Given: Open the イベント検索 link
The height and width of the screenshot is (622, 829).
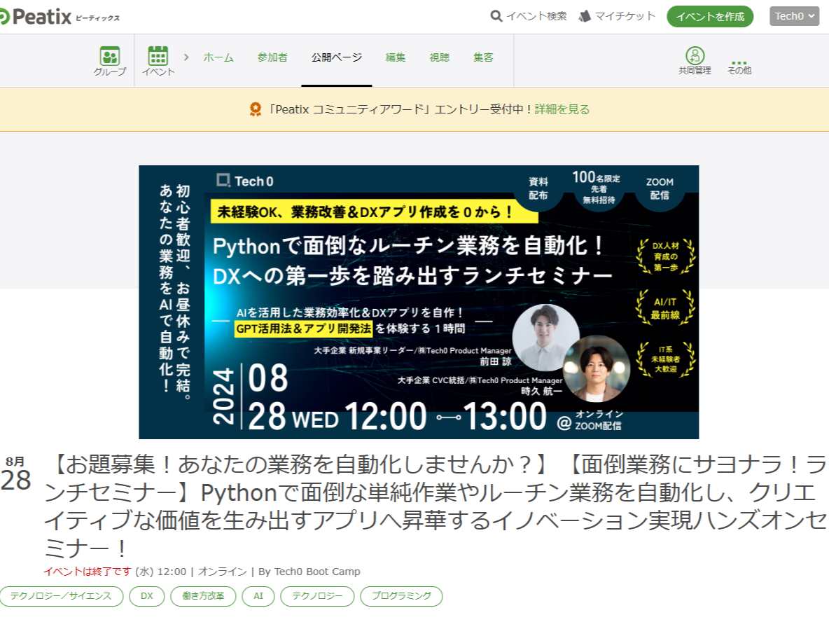Looking at the screenshot, I should 536,16.
